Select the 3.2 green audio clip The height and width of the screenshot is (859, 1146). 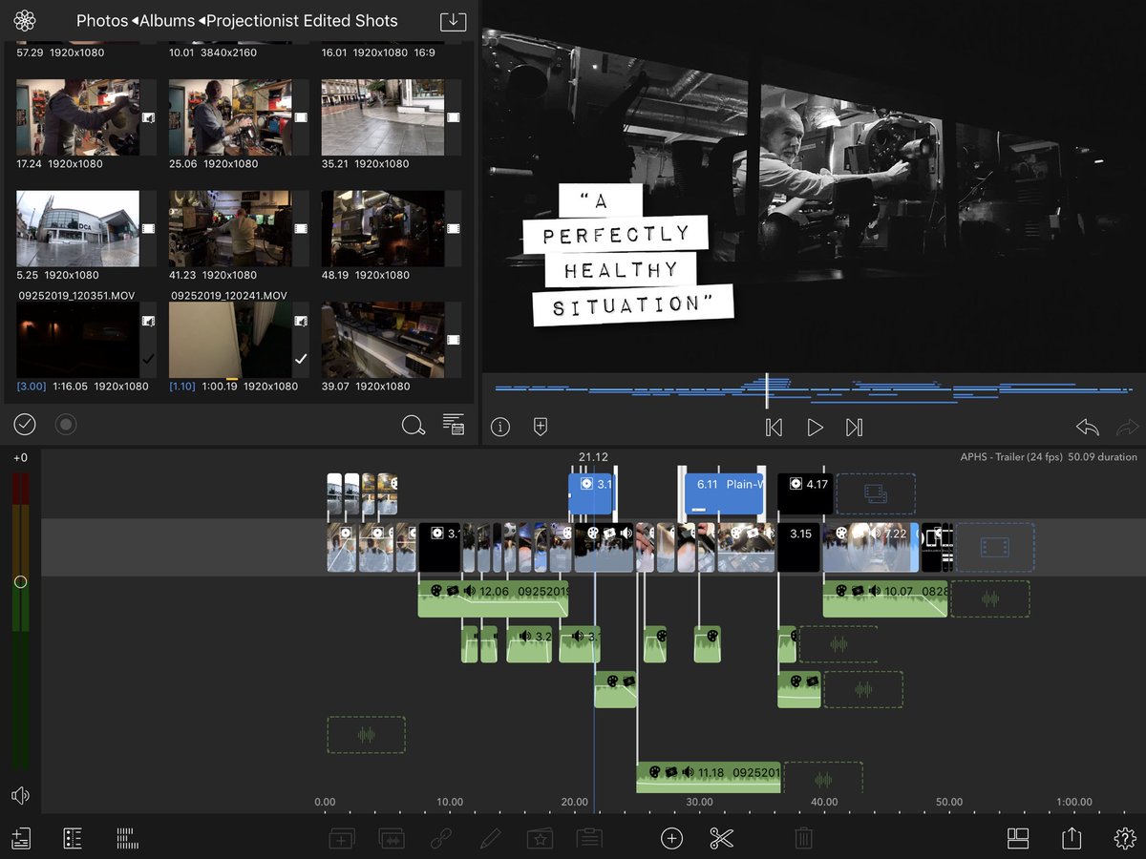click(529, 644)
